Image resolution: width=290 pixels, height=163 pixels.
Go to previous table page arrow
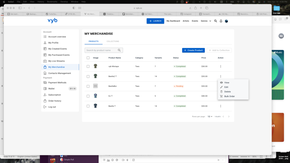pyautogui.click(x=223, y=117)
